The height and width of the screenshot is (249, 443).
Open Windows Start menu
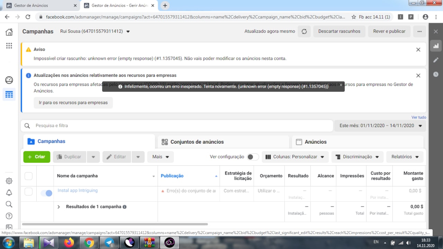9,242
